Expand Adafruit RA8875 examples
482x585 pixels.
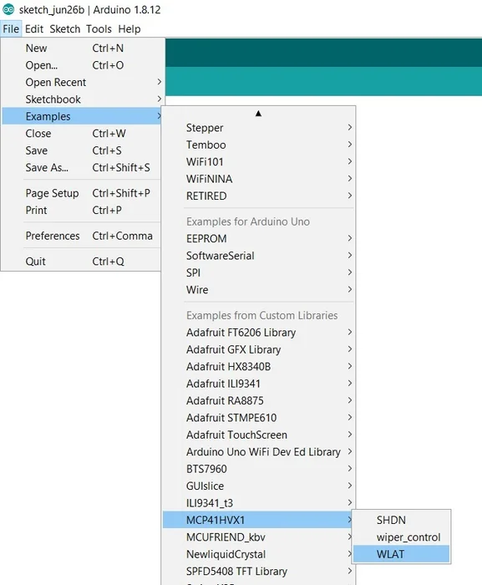(259, 400)
